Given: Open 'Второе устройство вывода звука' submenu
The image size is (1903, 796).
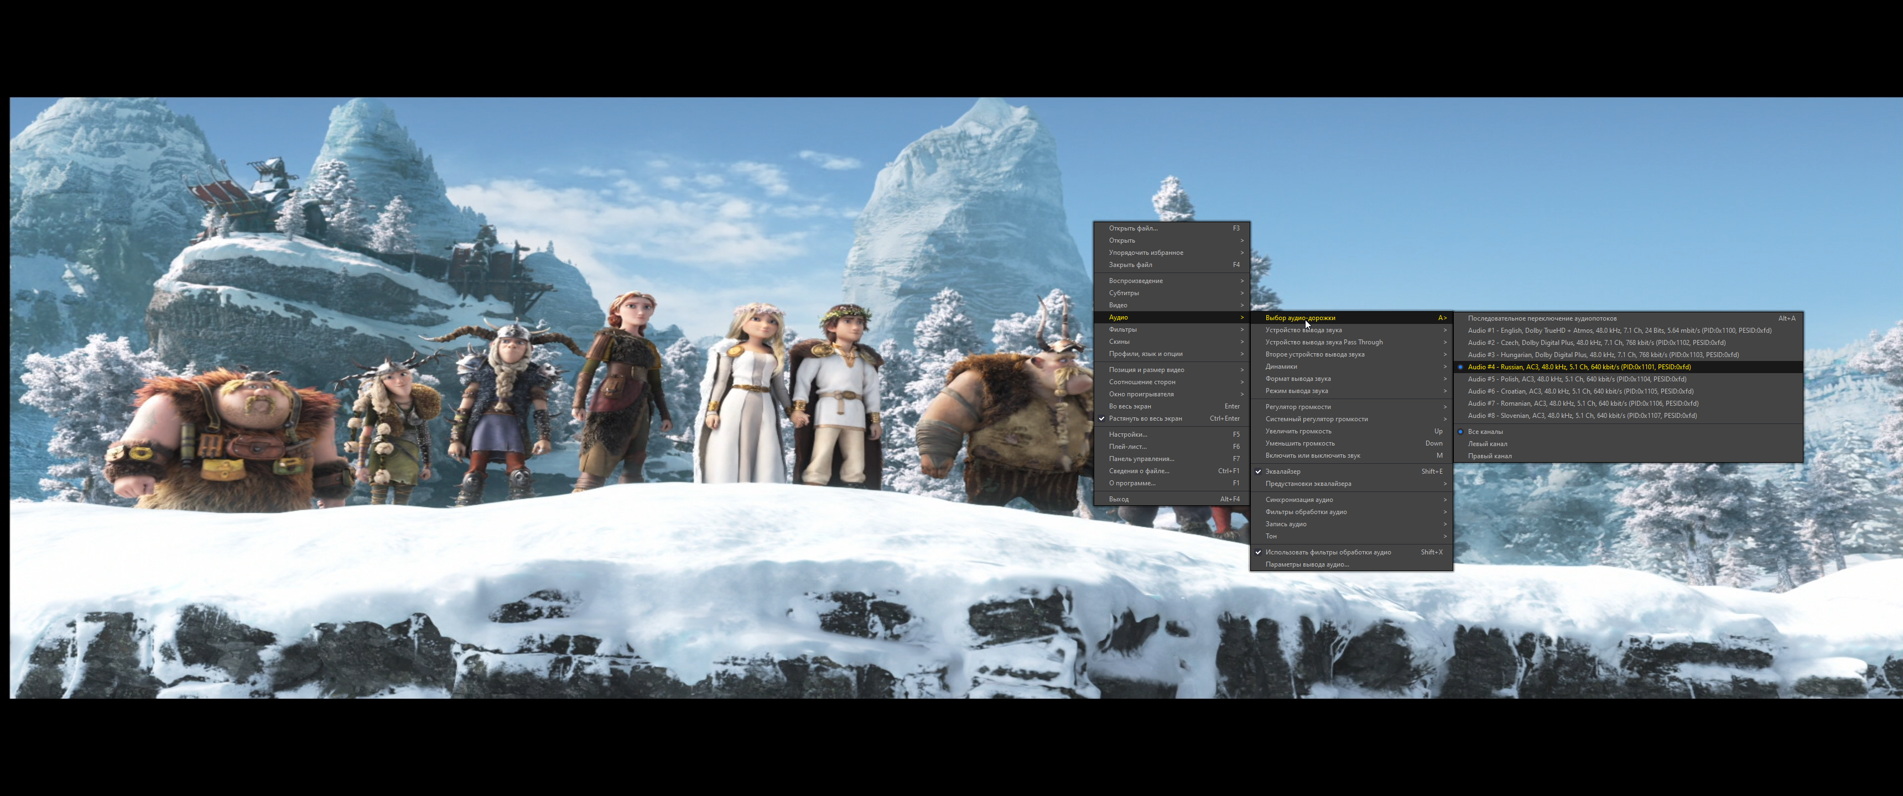Looking at the screenshot, I should pyautogui.click(x=1351, y=354).
